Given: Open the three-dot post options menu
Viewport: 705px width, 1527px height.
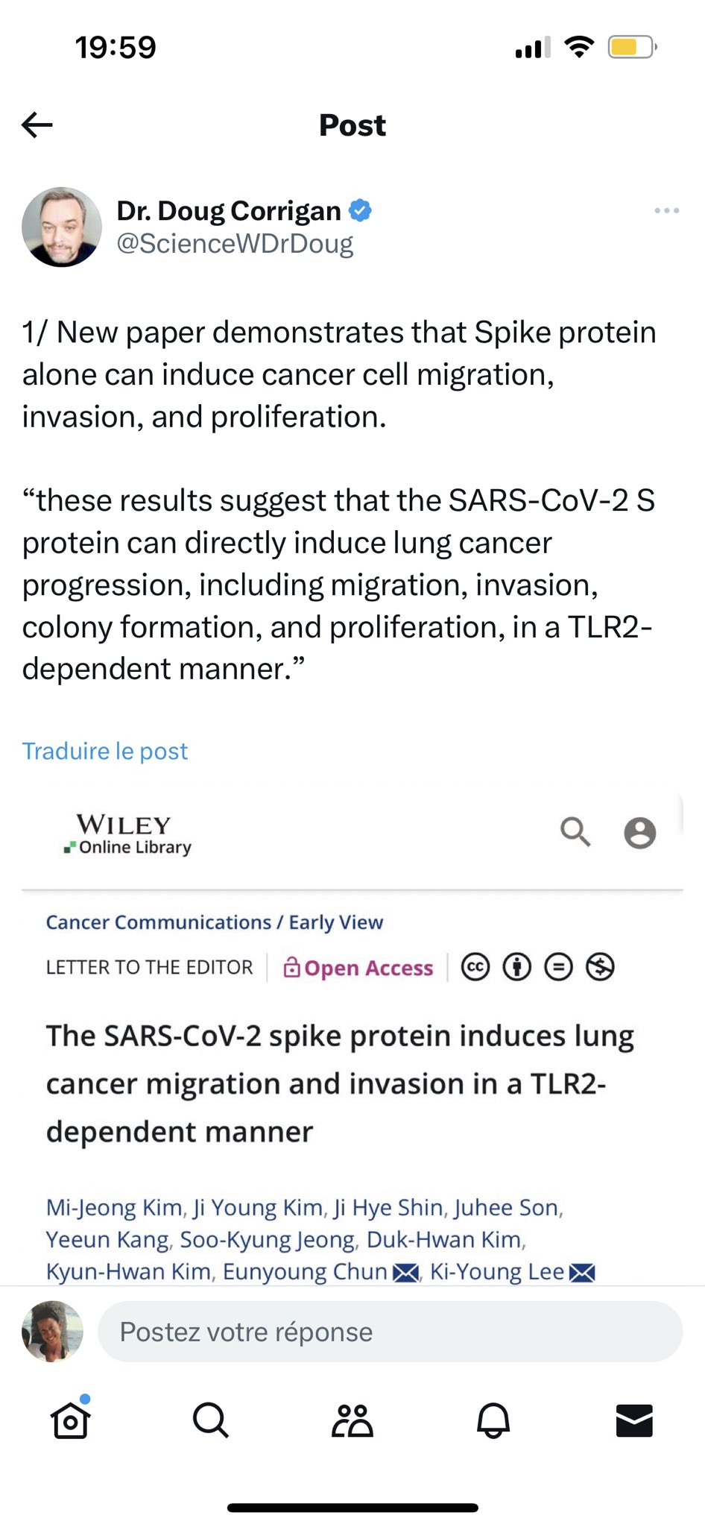Looking at the screenshot, I should (x=666, y=211).
